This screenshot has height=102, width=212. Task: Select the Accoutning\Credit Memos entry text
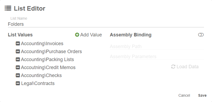[48, 67]
